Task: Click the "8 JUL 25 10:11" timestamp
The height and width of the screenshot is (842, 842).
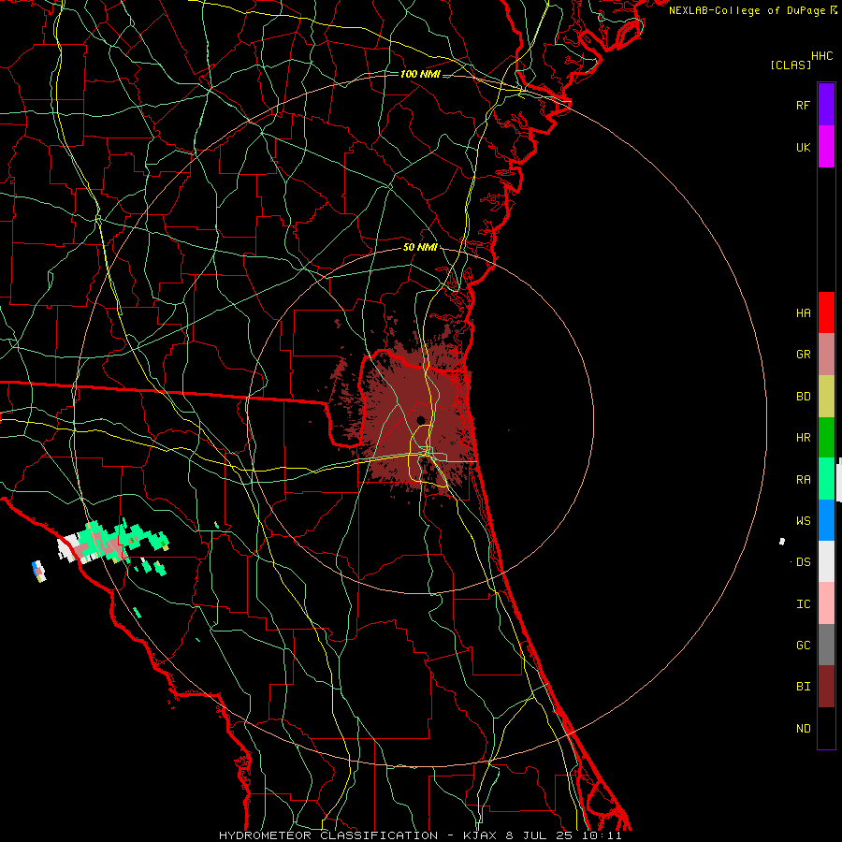Action: (x=563, y=835)
